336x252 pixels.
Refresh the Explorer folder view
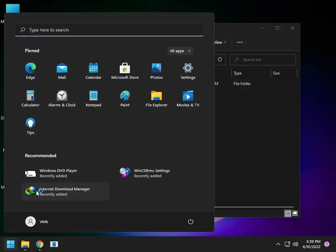[220, 60]
